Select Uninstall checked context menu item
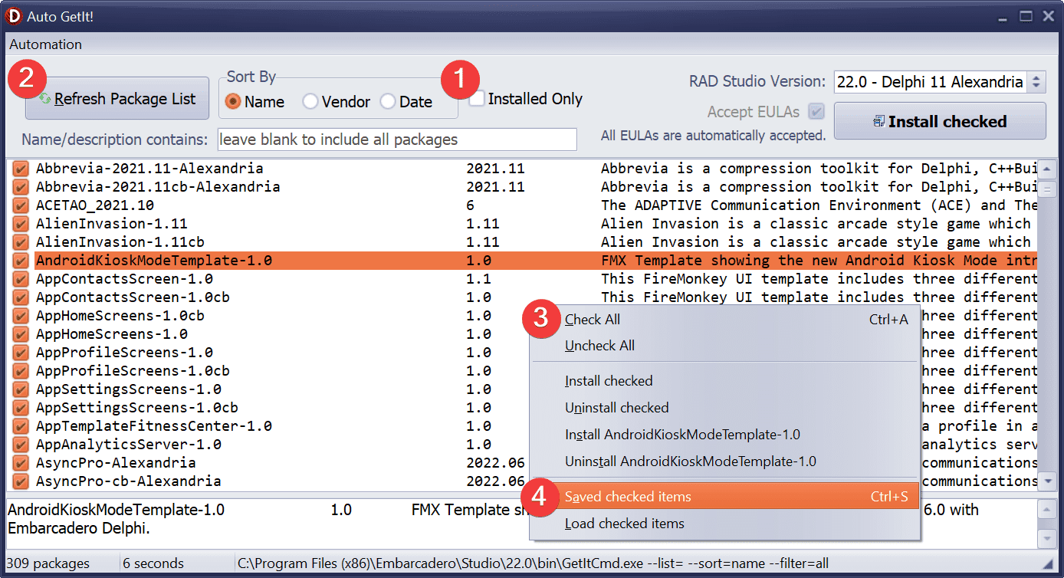This screenshot has height=578, width=1064. click(x=724, y=408)
